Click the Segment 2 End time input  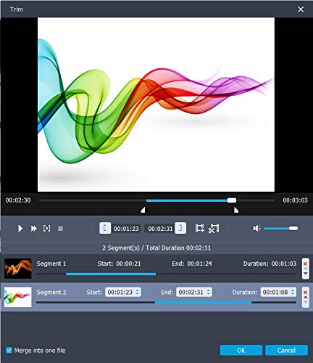pos(194,293)
